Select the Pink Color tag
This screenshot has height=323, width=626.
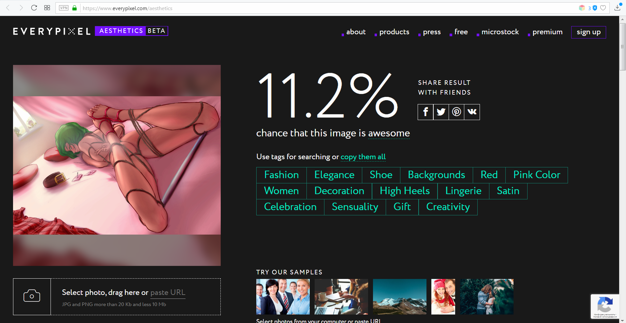(536, 175)
